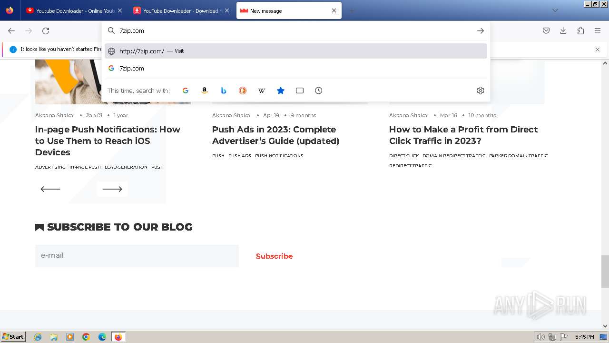
Task: Click the ADVERTISING tag
Action: pyautogui.click(x=50, y=167)
